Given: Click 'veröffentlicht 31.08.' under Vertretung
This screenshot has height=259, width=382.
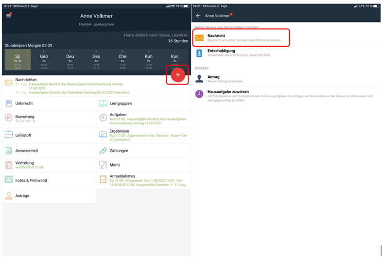Looking at the screenshot, I should tap(30, 167).
